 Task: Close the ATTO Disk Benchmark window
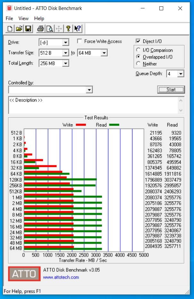pyautogui.click(x=180, y=8)
